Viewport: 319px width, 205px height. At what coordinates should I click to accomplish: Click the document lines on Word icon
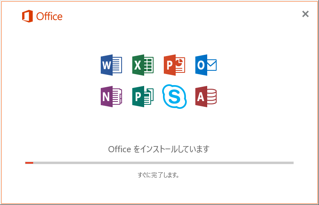118,65
